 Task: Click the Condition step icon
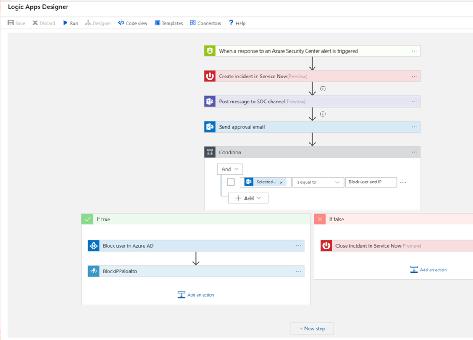pos(210,152)
